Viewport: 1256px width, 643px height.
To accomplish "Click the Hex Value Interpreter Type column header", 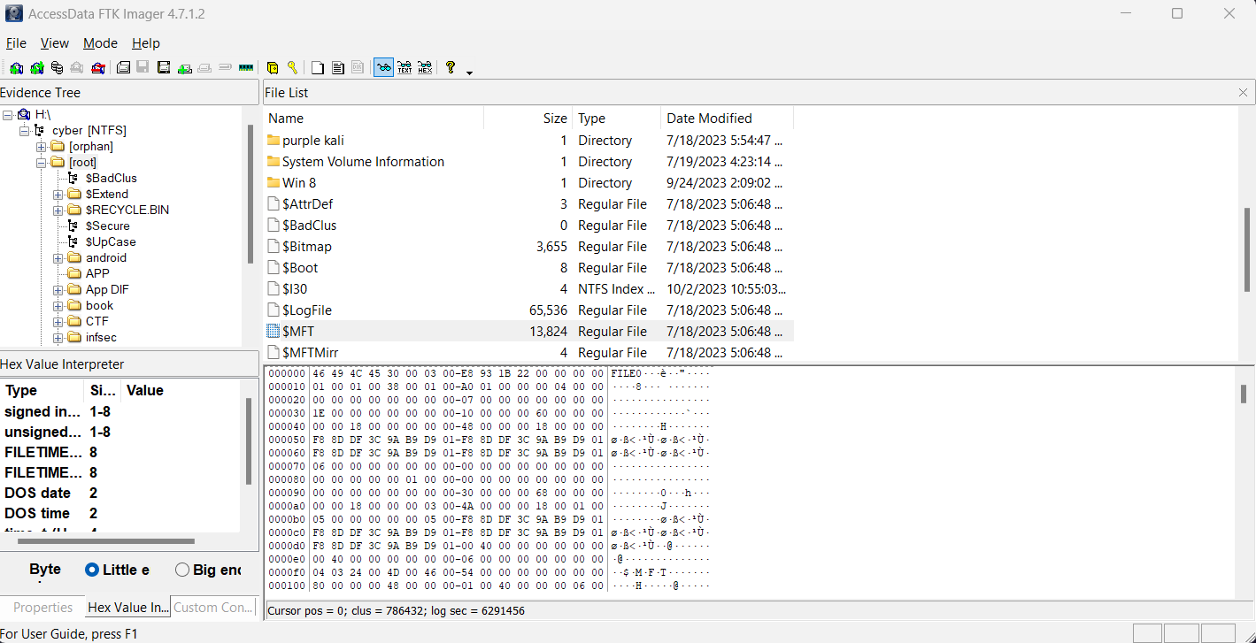I will pyautogui.click(x=42, y=390).
